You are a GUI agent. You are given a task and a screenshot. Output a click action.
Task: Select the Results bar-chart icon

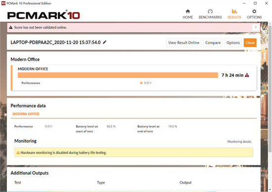234,11
